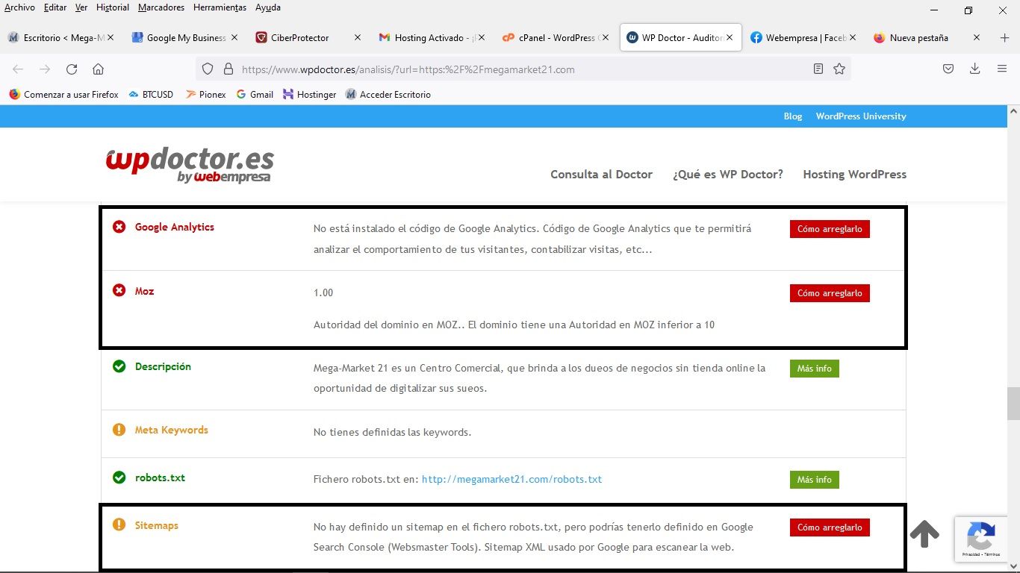Click the Sitemaps row label
Viewport: 1020px width, 573px height.
(x=157, y=525)
